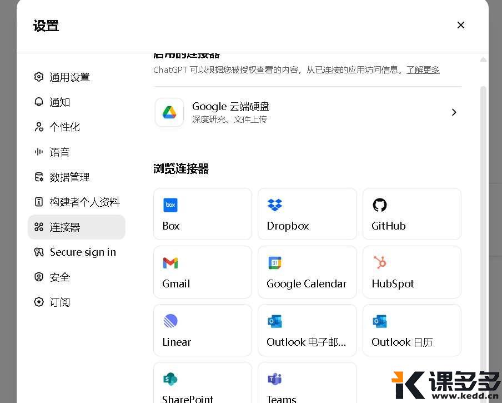This screenshot has width=502, height=403.
Task: Open the 通知 notifications section
Action: (x=76, y=102)
